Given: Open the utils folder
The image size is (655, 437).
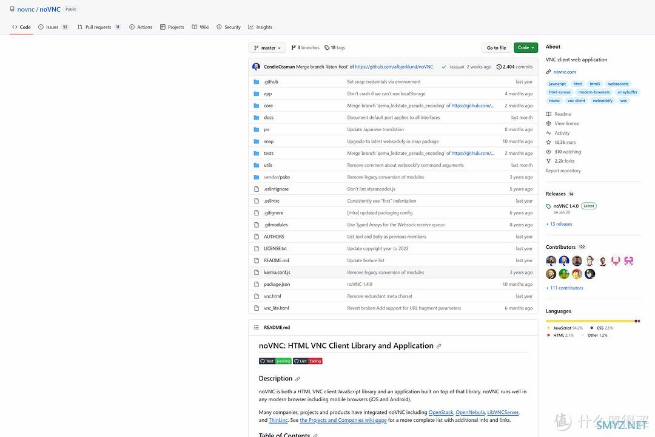Looking at the screenshot, I should point(268,165).
